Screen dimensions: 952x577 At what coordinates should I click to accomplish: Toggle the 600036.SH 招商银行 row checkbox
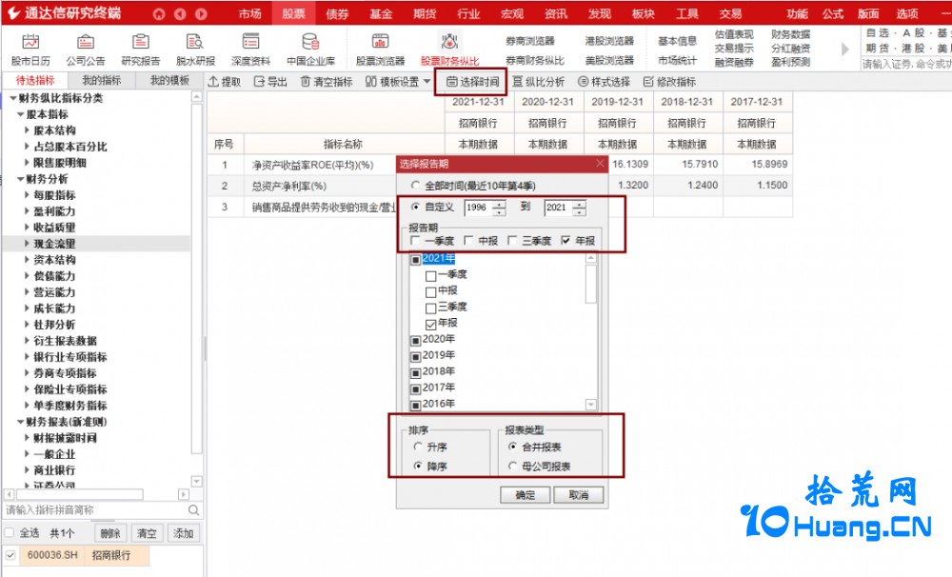[x=10, y=555]
